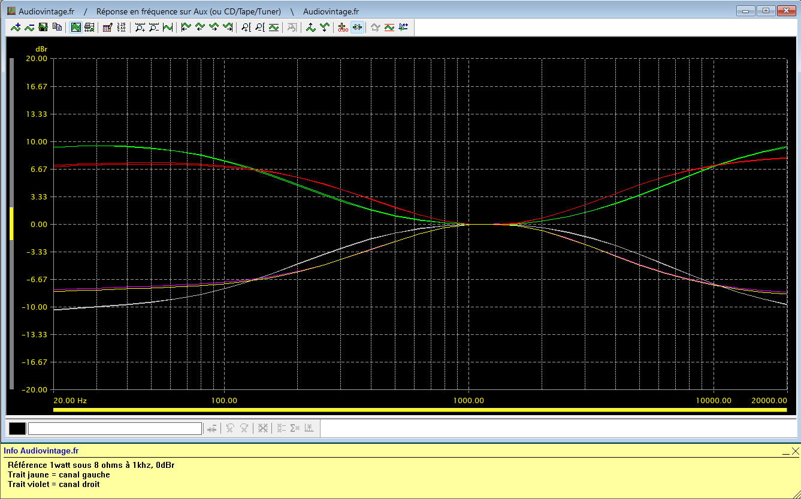801x499 pixels.
Task: Click the go to curve end icon
Action: [228, 27]
